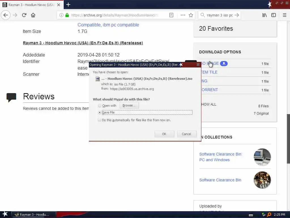Image resolution: width=290 pixels, height=218 pixels.
Task: Click the 2:25 PM taskbar clock
Action: coord(279,215)
